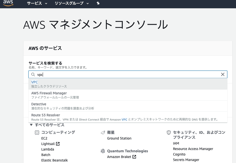Click the Security shield category icon
This screenshot has width=236, height=163.
169,133
